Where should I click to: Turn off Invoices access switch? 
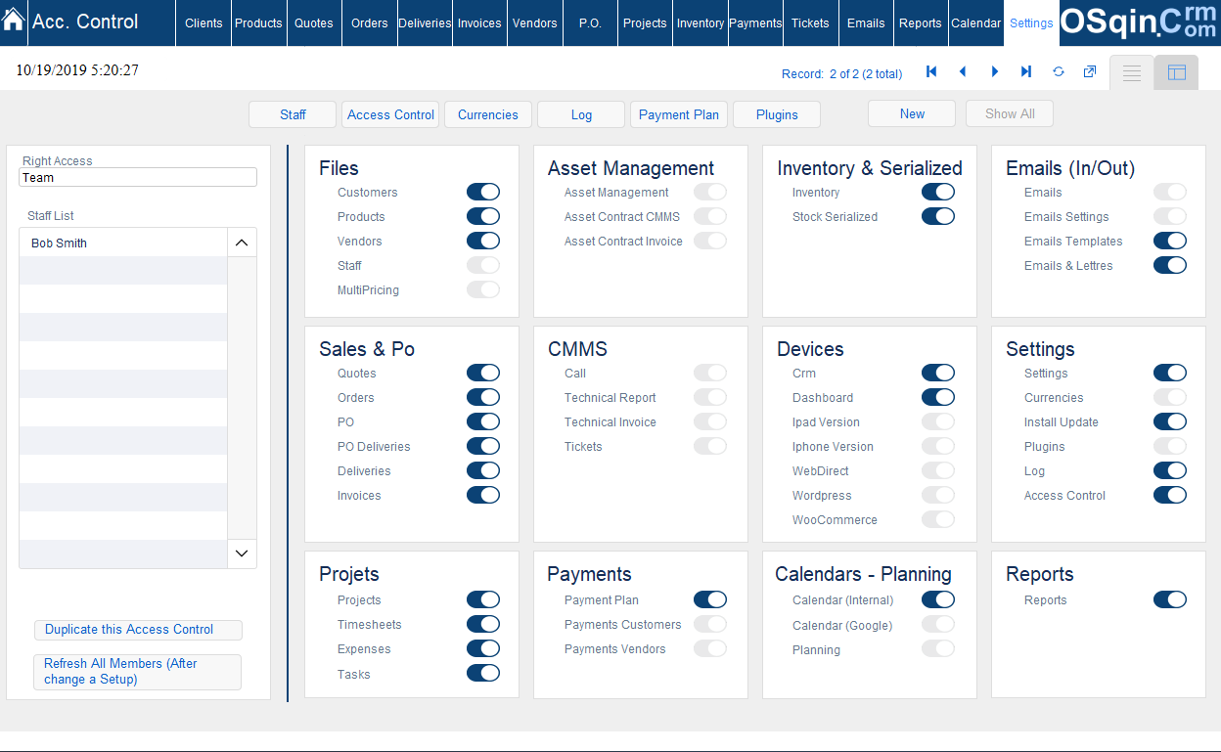pyautogui.click(x=483, y=496)
